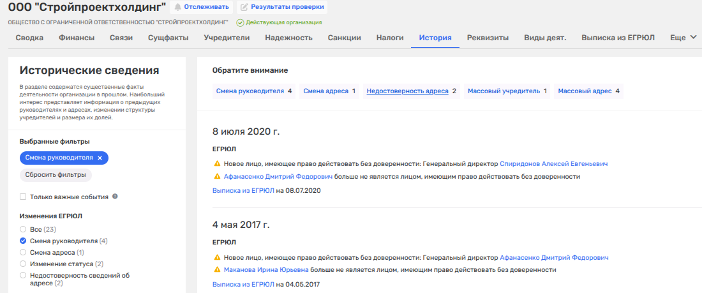Open Спиридонов Алексей Евгеньевич link
This screenshot has width=702, height=293.
pos(553,164)
